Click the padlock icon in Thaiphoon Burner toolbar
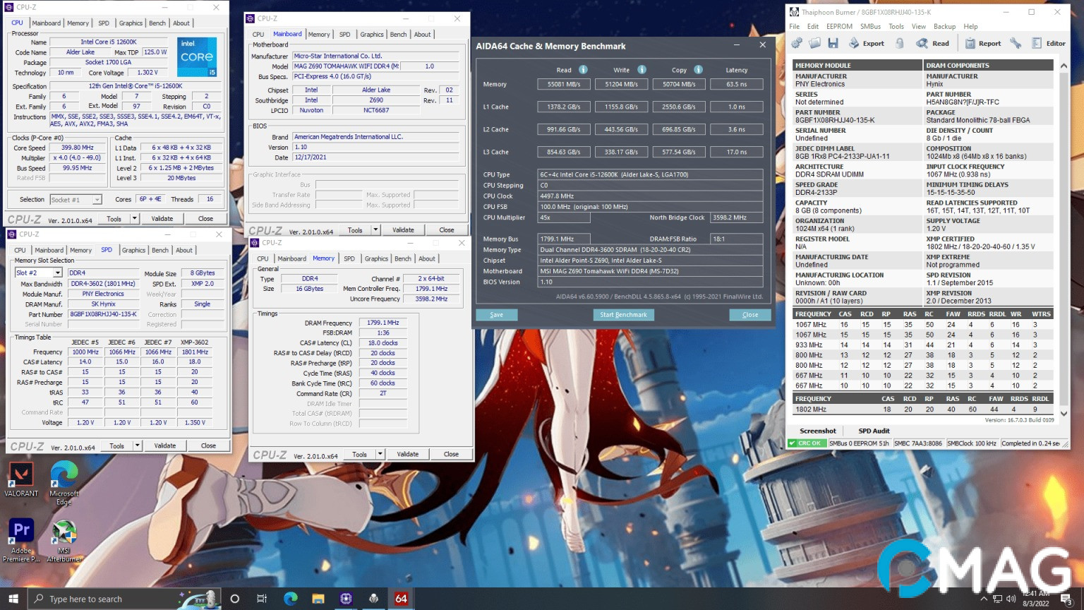The width and height of the screenshot is (1084, 610). pos(900,43)
